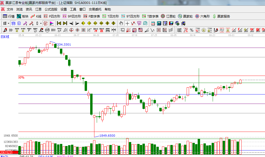Click the 1849.6500 low price label
This screenshot has width=265, height=157.
[107, 136]
